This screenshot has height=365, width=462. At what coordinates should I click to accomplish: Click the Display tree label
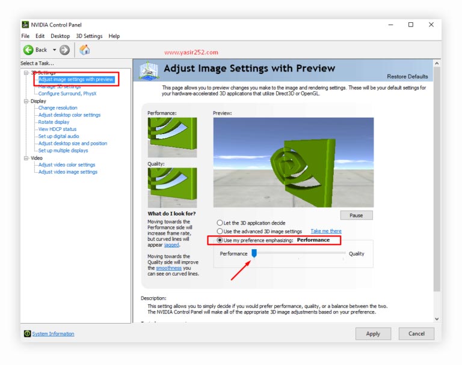[38, 101]
